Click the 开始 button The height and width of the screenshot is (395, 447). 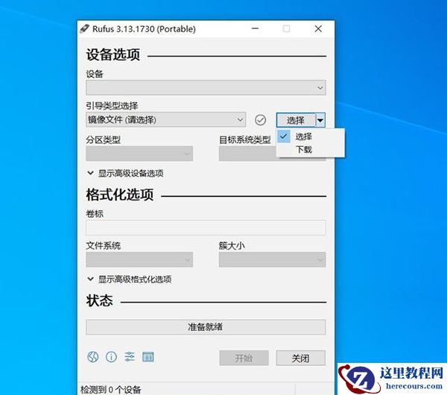click(244, 358)
